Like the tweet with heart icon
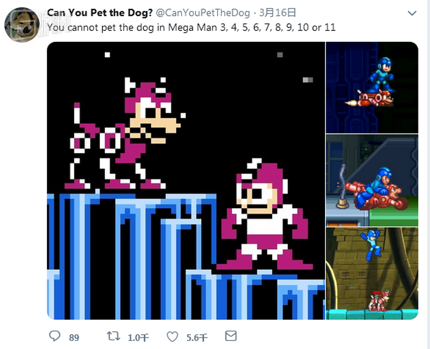 tap(173, 336)
